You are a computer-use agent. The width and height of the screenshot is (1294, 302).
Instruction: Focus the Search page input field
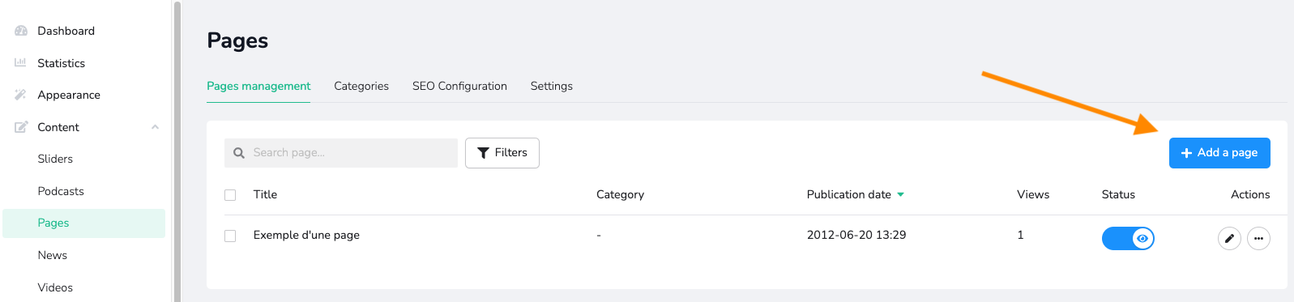pyautogui.click(x=341, y=153)
